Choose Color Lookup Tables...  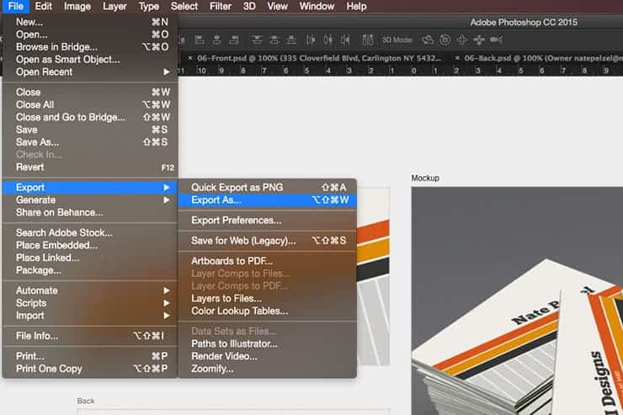(268, 311)
